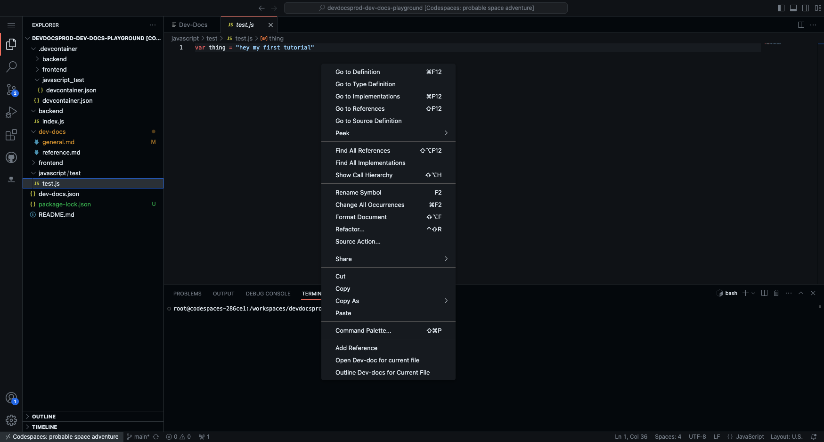Open the Run and Debug view
824x442 pixels.
[11, 112]
